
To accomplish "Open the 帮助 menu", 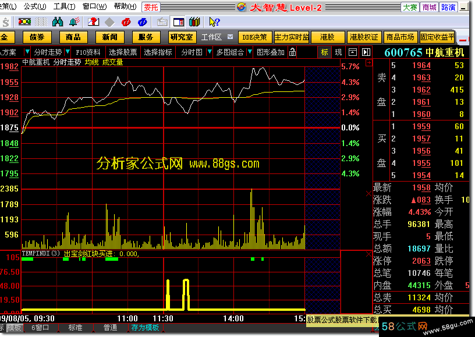I will tap(125, 6).
